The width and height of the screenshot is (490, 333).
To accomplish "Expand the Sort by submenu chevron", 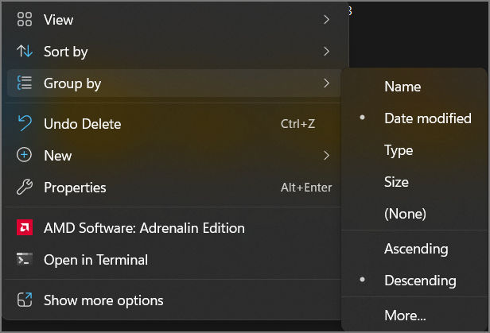I will click(x=327, y=52).
